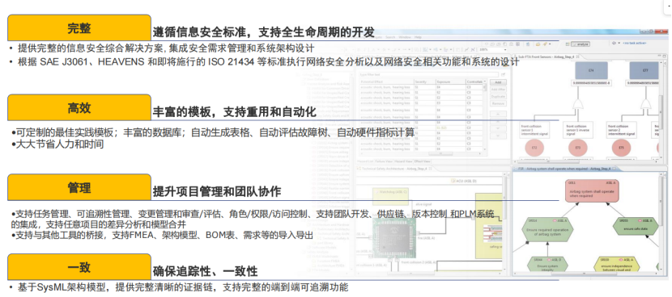The image size is (672, 297).
Task: Select SR014 ensure required operation node
Action: (547, 228)
